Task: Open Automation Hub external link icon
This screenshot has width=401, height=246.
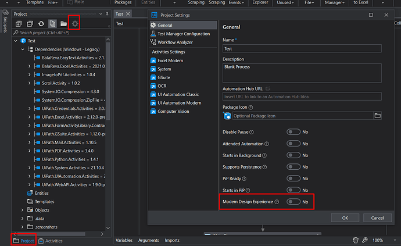Action: click(267, 88)
